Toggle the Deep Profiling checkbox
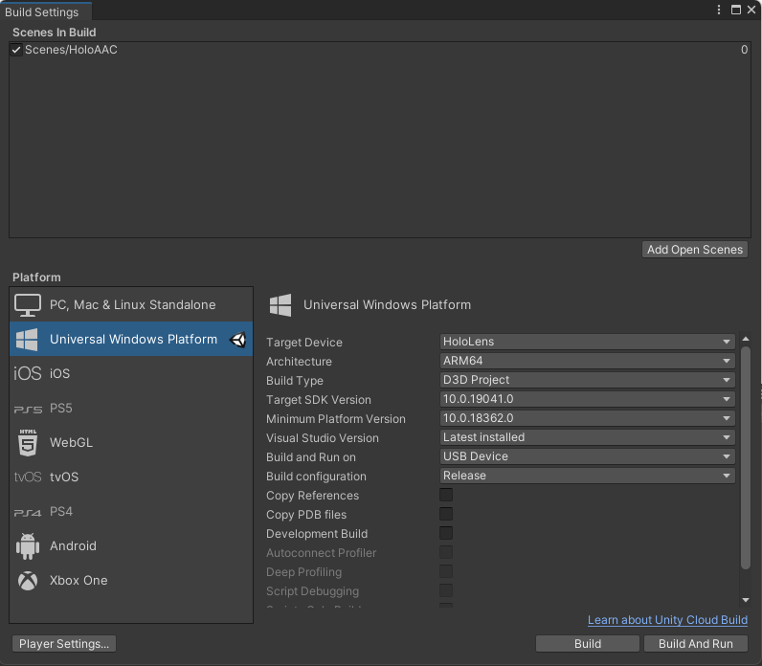 (446, 571)
